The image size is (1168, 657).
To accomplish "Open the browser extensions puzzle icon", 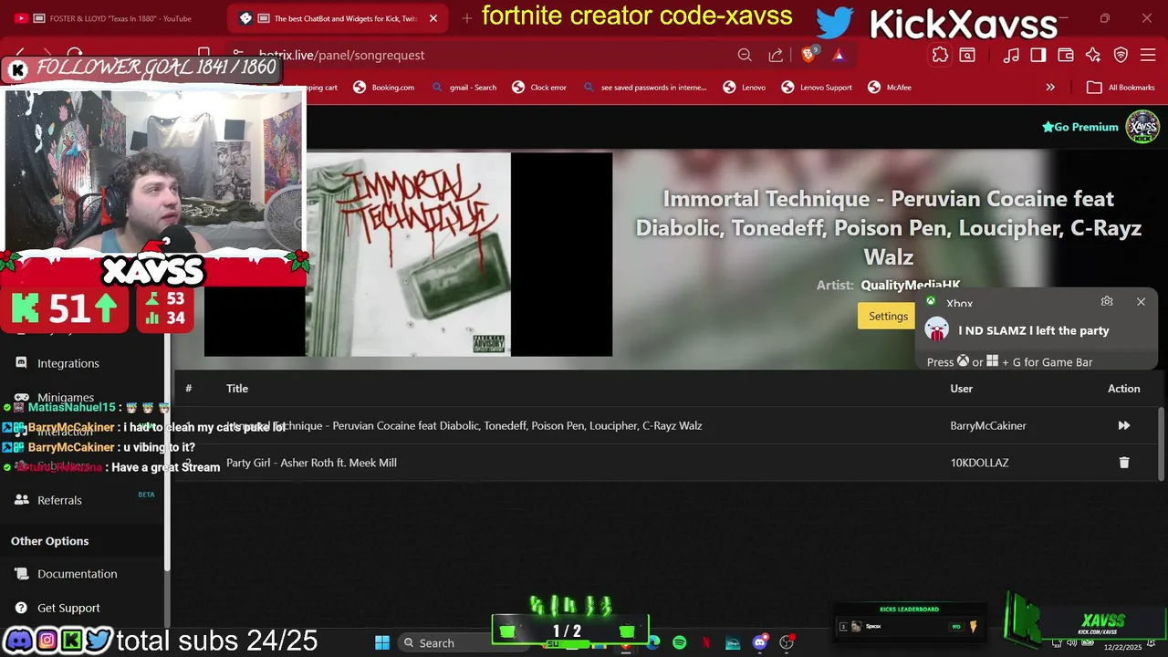I will pos(940,55).
